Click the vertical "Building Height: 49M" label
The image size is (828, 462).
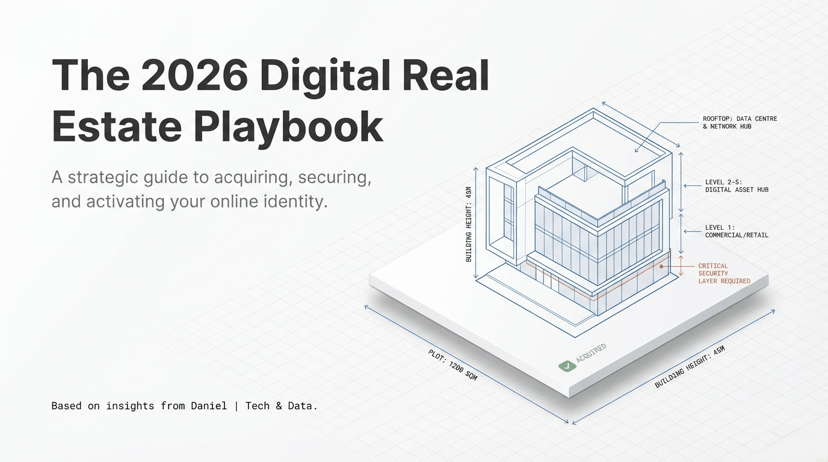coord(469,224)
